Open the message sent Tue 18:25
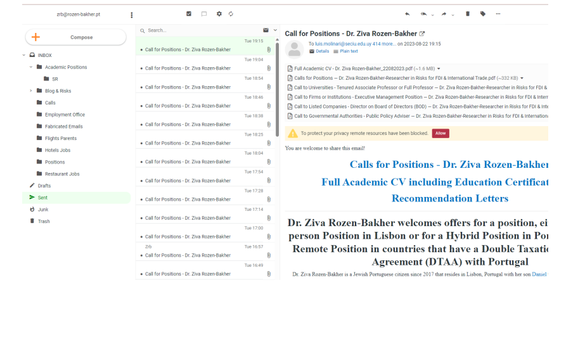The width and height of the screenshot is (566, 337). (x=205, y=139)
